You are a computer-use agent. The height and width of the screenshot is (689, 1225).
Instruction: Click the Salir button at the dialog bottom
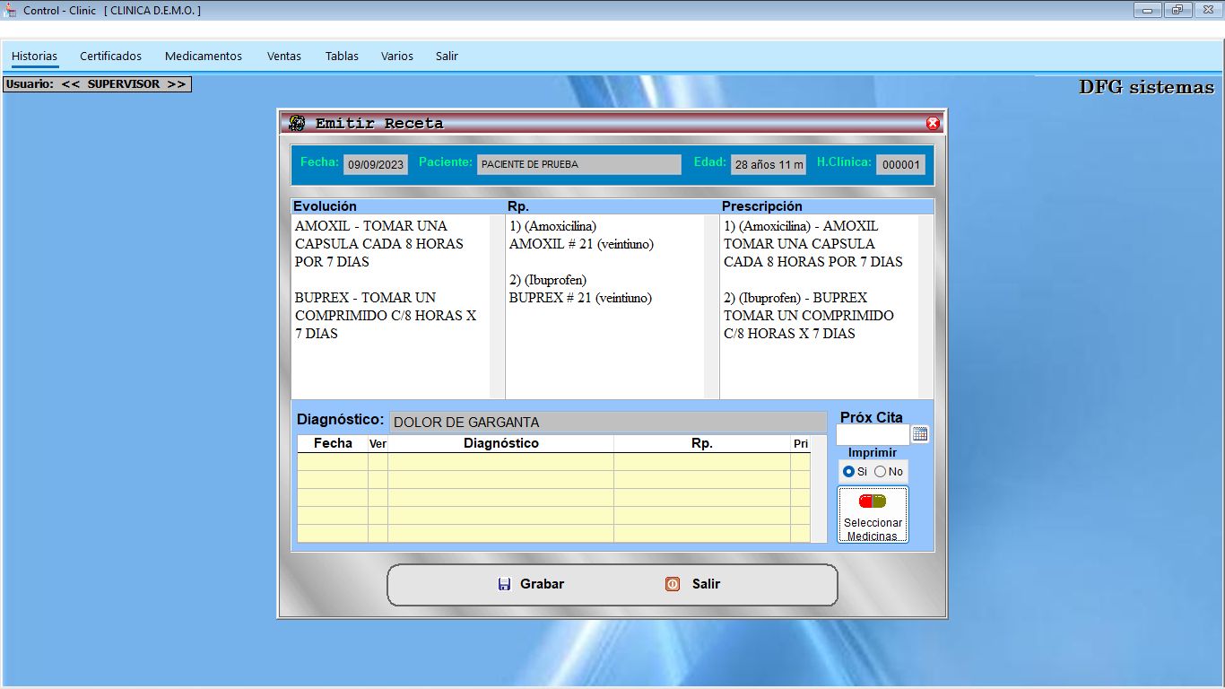(692, 584)
